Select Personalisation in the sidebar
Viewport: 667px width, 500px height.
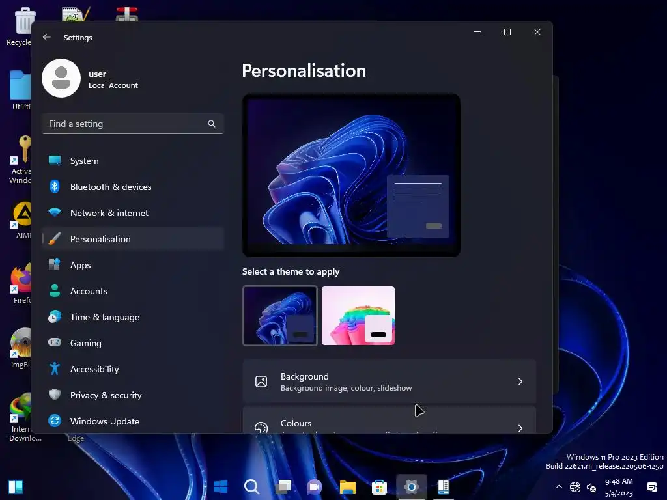(x=133, y=239)
